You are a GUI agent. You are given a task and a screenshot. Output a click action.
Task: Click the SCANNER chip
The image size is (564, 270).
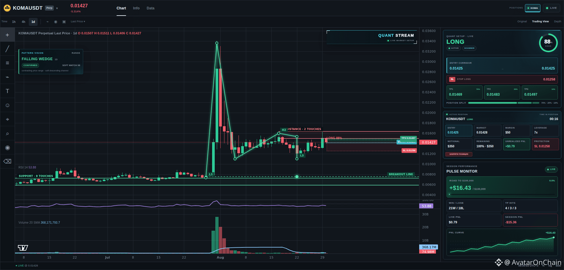[469, 48]
